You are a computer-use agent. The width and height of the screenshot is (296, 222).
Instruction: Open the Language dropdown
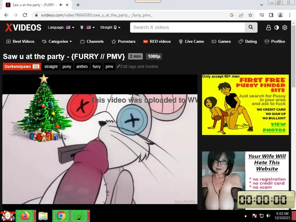pos(61,27)
